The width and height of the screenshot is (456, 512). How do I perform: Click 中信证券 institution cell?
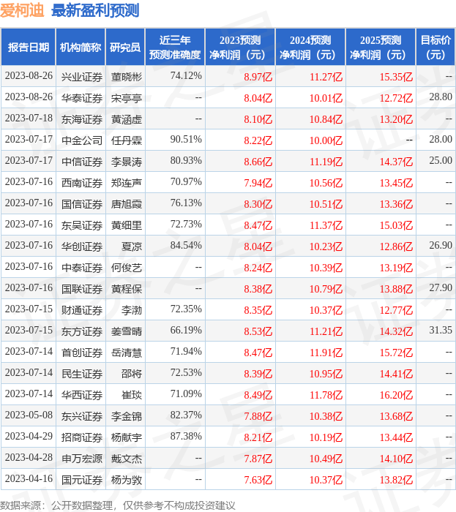coord(82,162)
